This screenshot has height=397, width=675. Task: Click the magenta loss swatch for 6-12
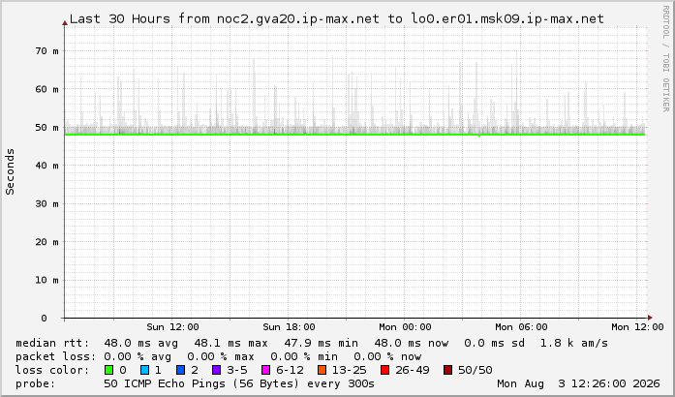[265, 370]
